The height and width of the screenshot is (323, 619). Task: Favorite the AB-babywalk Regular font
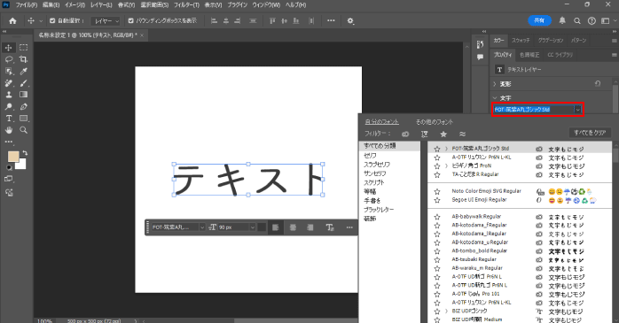(x=437, y=217)
